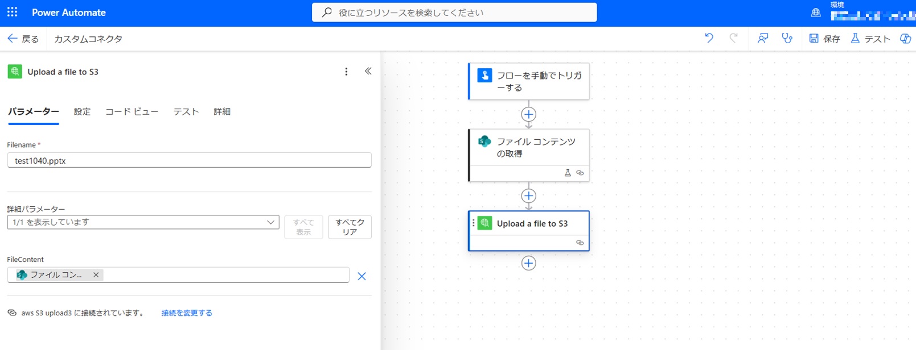The width and height of the screenshot is (916, 350).
Task: Click the すべてクリア button
Action: click(x=350, y=227)
